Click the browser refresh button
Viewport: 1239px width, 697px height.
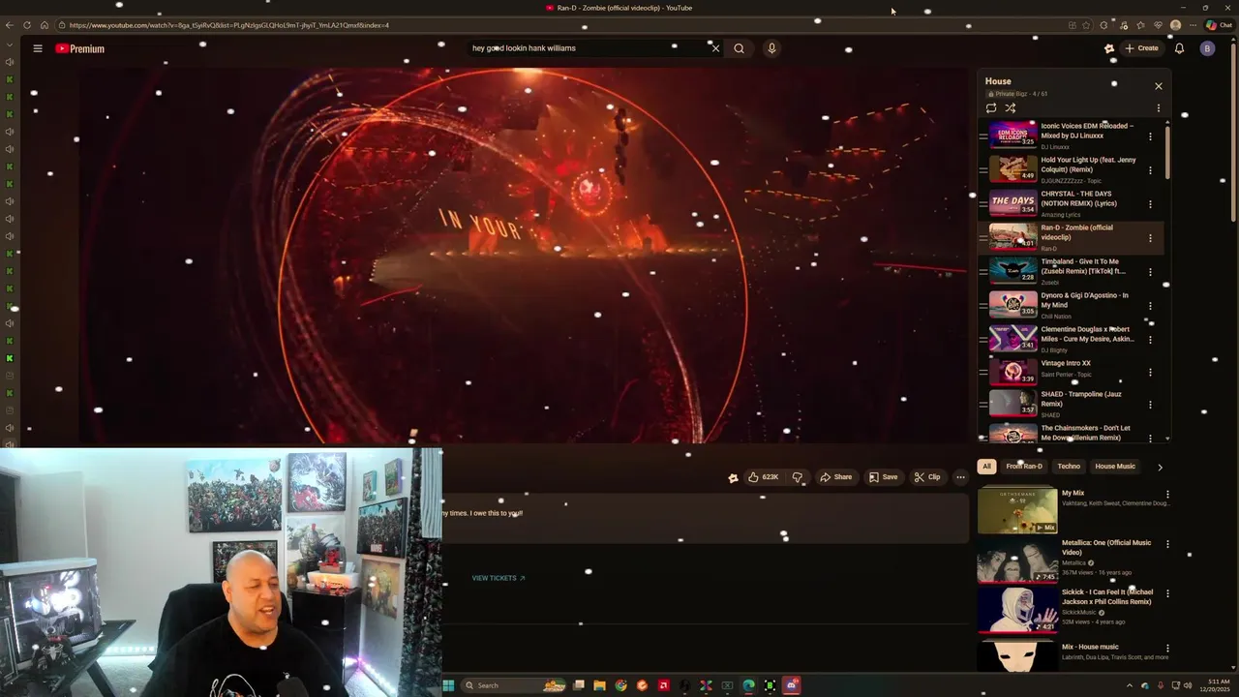(26, 25)
